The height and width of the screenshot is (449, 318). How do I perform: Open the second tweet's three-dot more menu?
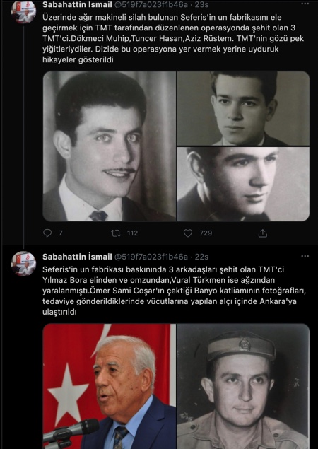tap(305, 256)
